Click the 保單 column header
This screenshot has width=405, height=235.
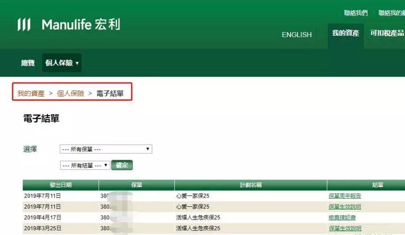[137, 185]
